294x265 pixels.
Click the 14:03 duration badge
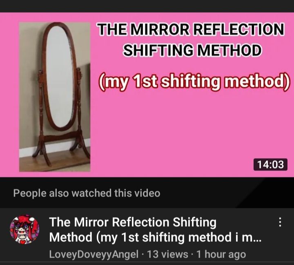click(x=270, y=165)
